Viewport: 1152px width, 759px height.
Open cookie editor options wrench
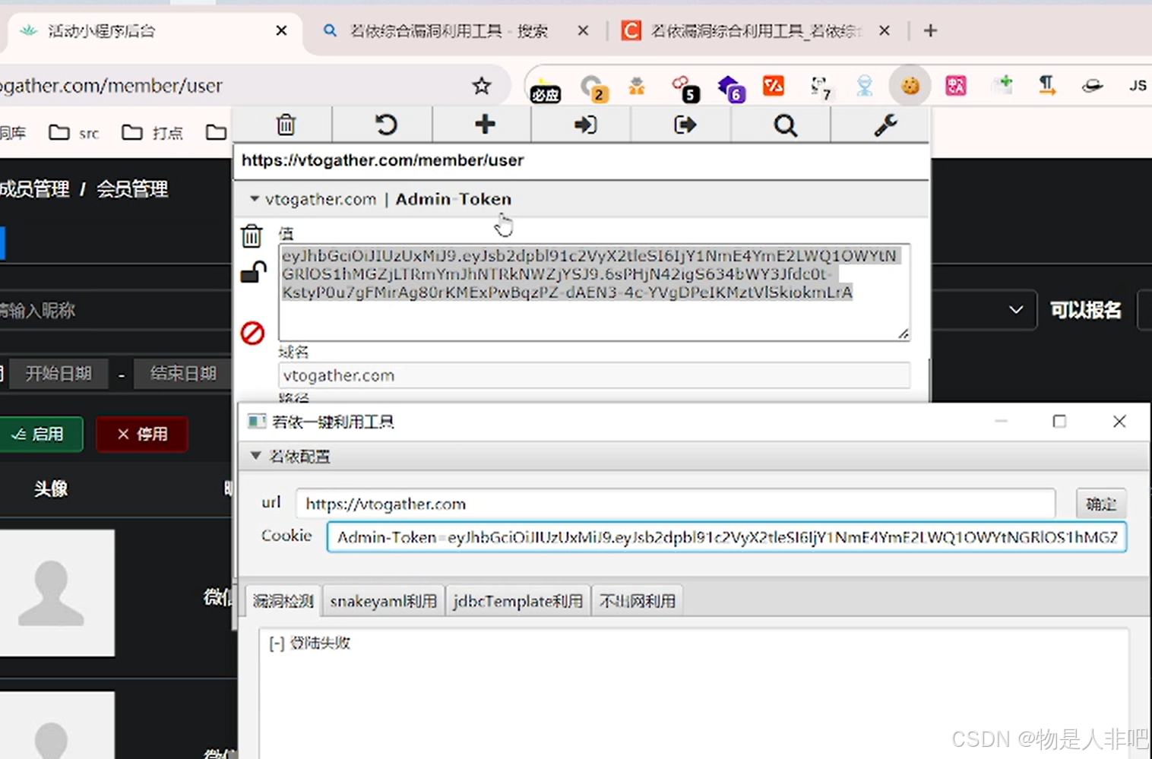(885, 125)
